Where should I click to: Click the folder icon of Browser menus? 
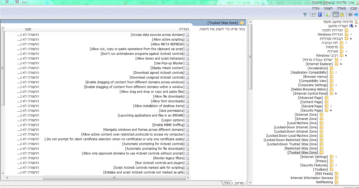click(332, 77)
